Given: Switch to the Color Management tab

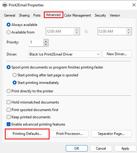Looking at the screenshot, I should [x=78, y=15].
